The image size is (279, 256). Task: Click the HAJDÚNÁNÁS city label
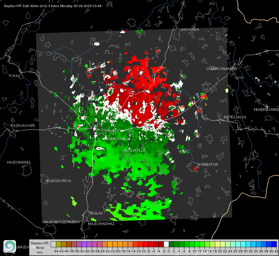pyautogui.click(x=19, y=162)
